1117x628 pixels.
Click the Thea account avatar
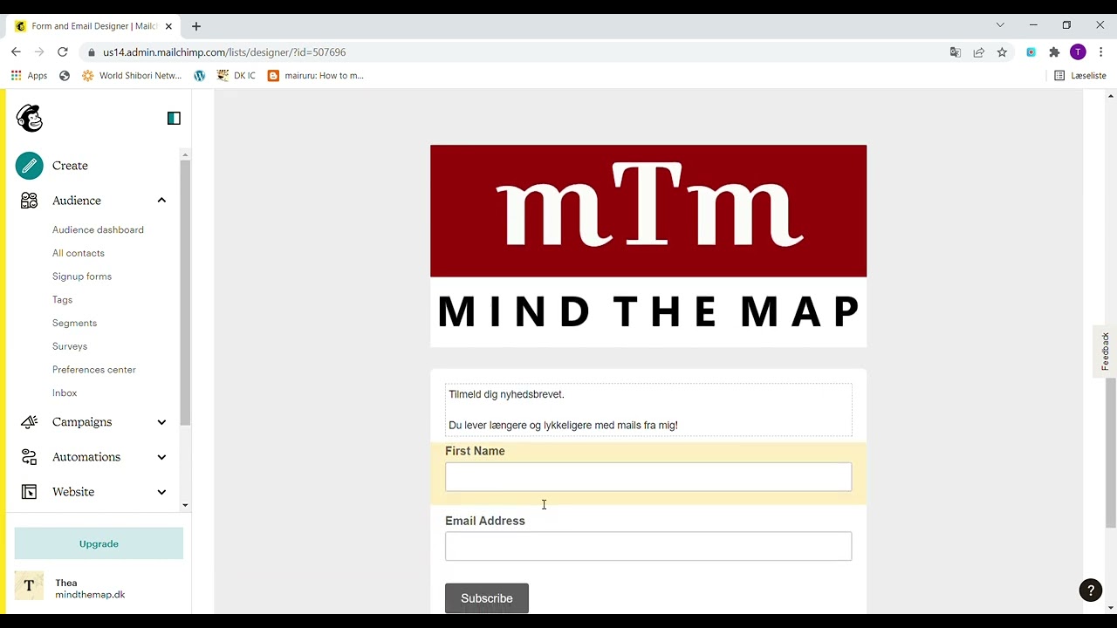[x=29, y=586]
